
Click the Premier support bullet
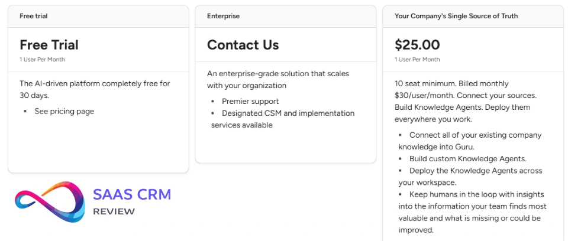click(250, 102)
